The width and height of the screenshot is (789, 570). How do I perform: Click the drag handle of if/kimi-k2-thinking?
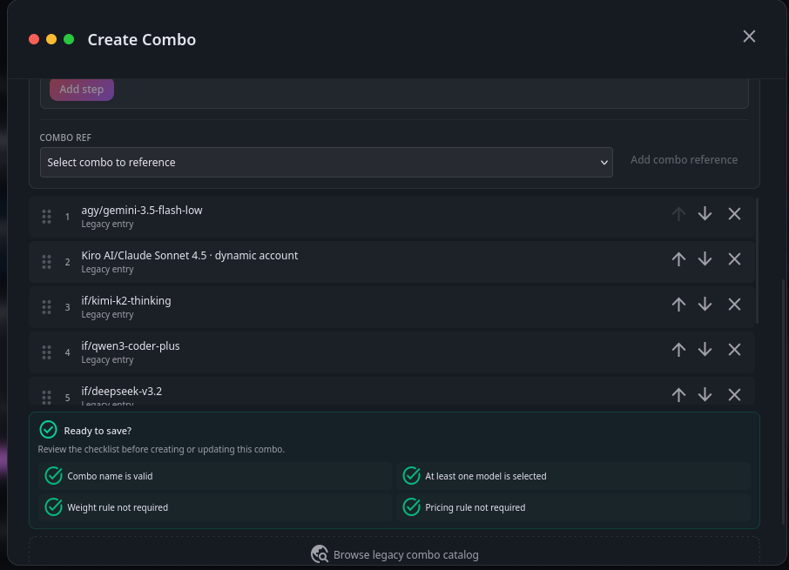46,307
